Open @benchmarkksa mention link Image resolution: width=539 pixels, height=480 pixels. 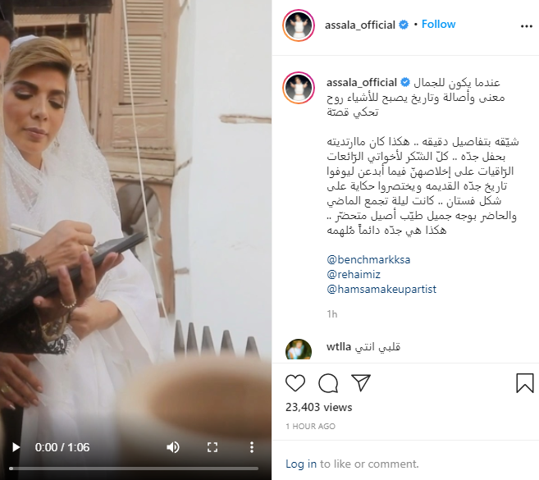point(368,259)
